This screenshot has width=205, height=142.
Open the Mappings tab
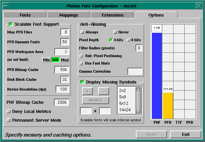coord(69,15)
